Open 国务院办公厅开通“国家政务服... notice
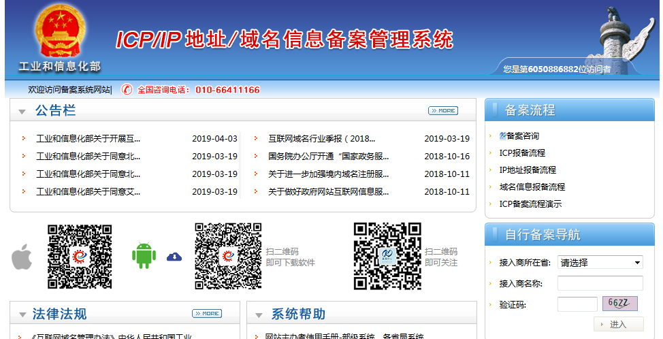663x339 pixels. (328, 157)
